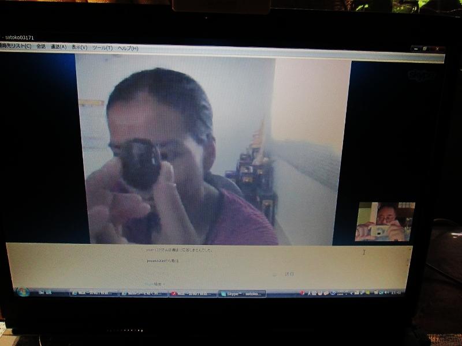This screenshot has height=346, width=462.
Task: Switch to Skype taskbar button
Action: (x=243, y=294)
